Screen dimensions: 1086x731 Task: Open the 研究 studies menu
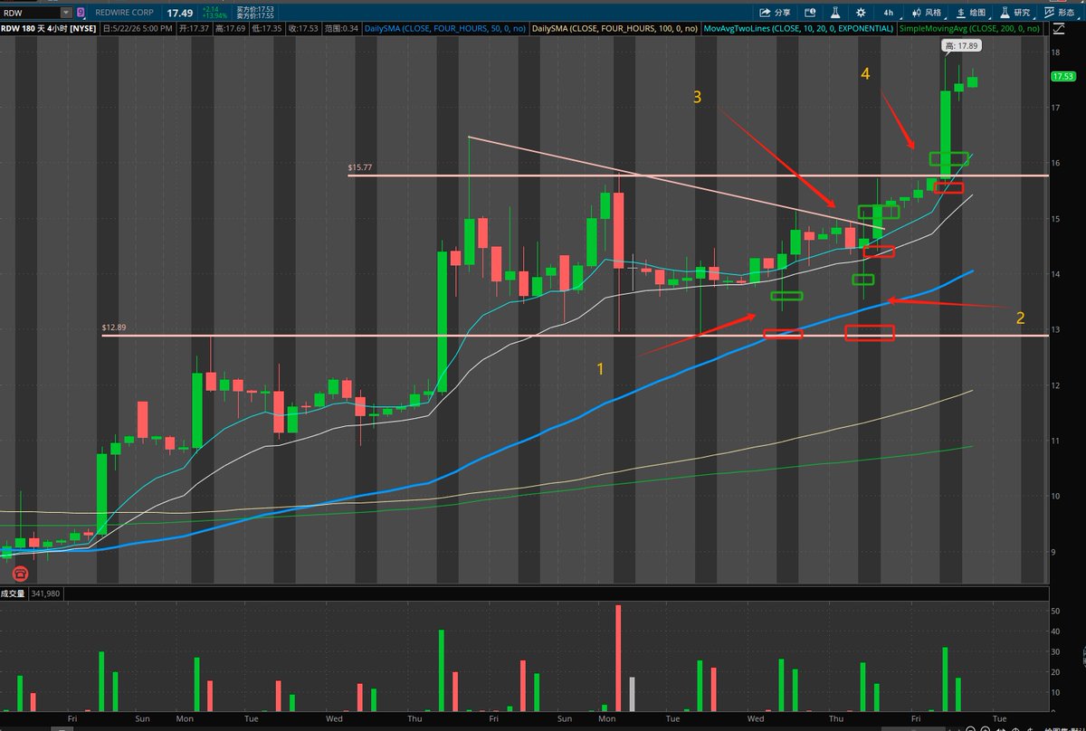(x=1015, y=13)
